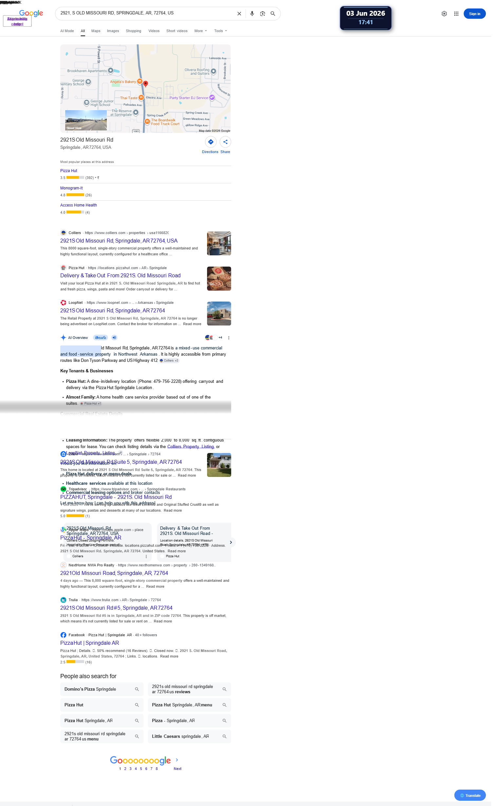Go to Google home via the logo
Screen dimensions: 497x806
[x=31, y=13]
